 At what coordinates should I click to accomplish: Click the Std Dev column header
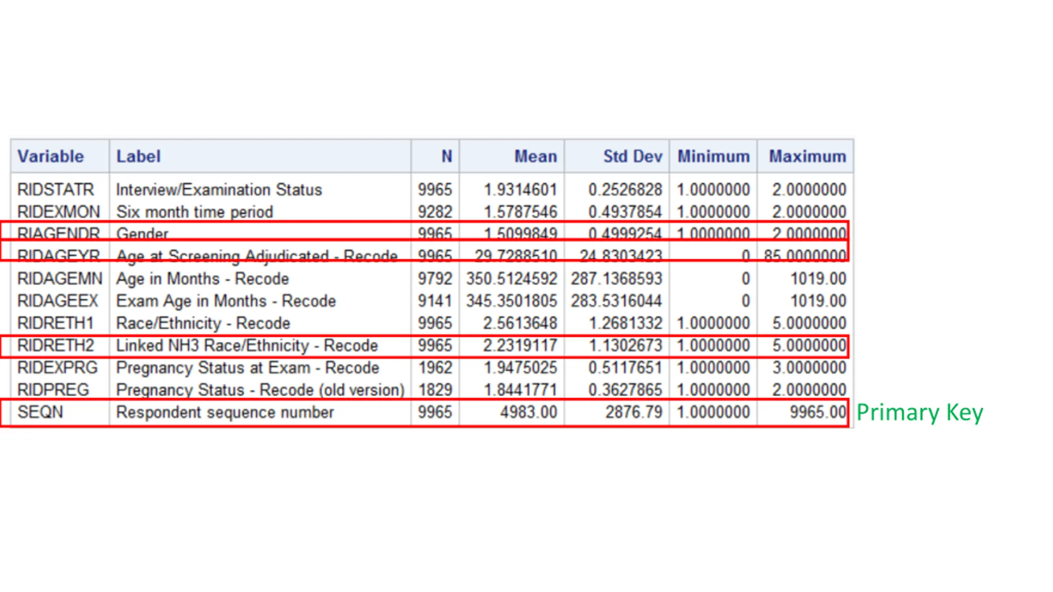coord(617,156)
